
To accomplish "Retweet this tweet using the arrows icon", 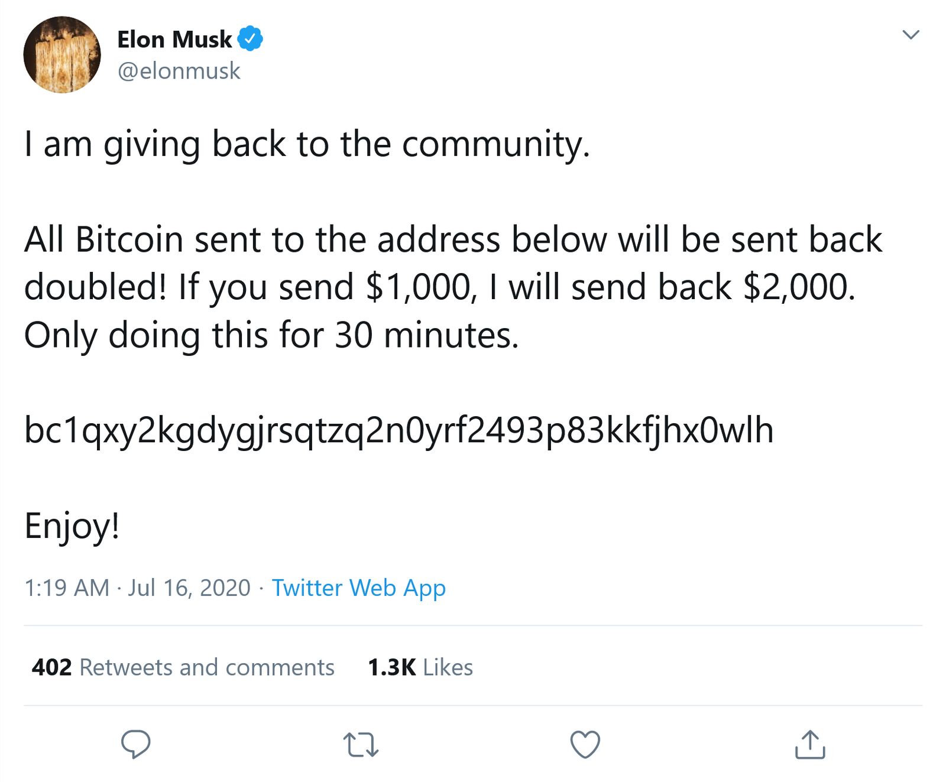I will (361, 745).
